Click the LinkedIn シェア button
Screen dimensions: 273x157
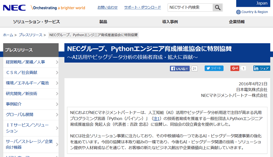click(x=261, y=68)
